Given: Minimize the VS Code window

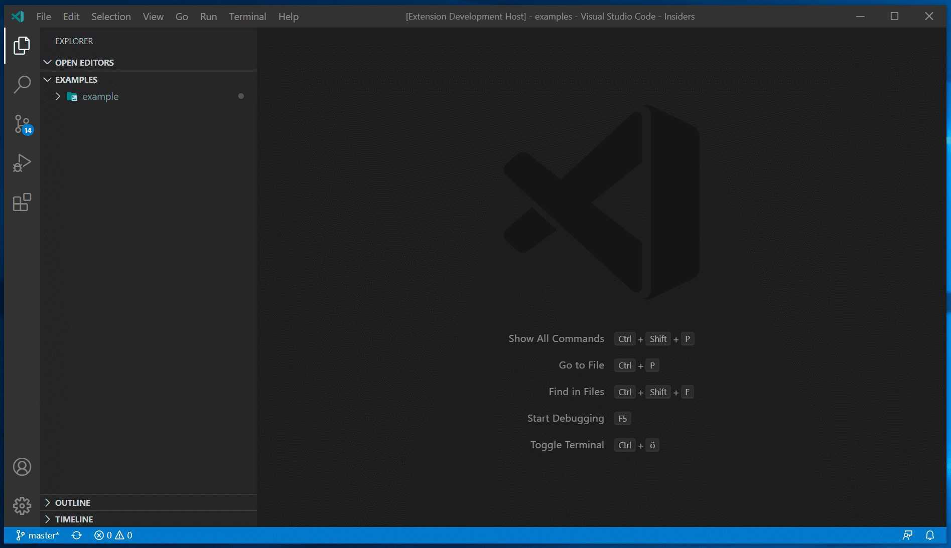Looking at the screenshot, I should pyautogui.click(x=860, y=17).
